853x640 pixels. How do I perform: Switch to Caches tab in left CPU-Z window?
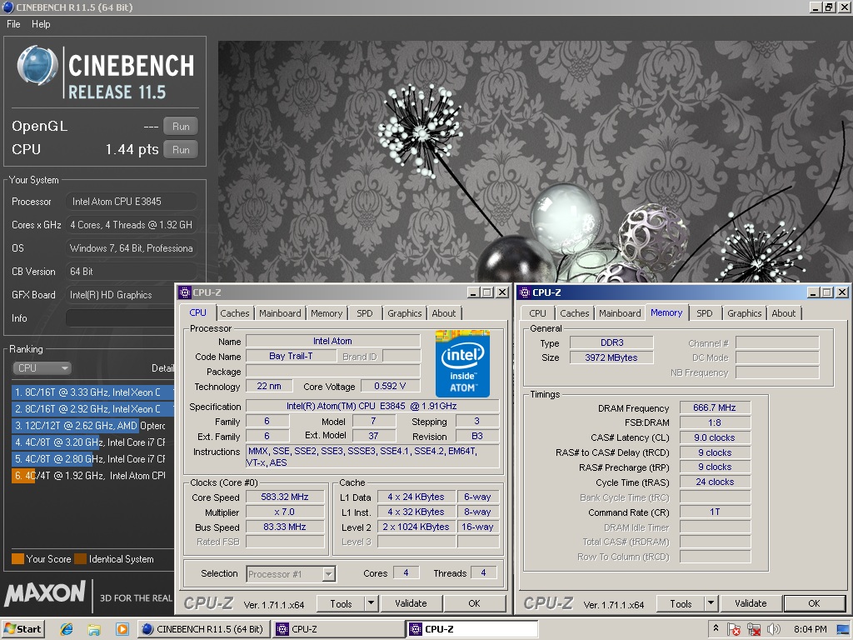click(x=234, y=313)
